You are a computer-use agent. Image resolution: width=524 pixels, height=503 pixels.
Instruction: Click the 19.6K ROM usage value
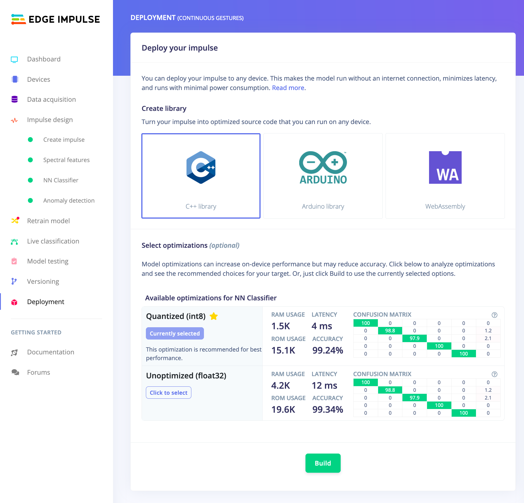tap(283, 410)
